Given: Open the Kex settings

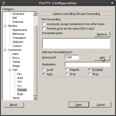Looking at the screenshot, I should pos(19,74).
